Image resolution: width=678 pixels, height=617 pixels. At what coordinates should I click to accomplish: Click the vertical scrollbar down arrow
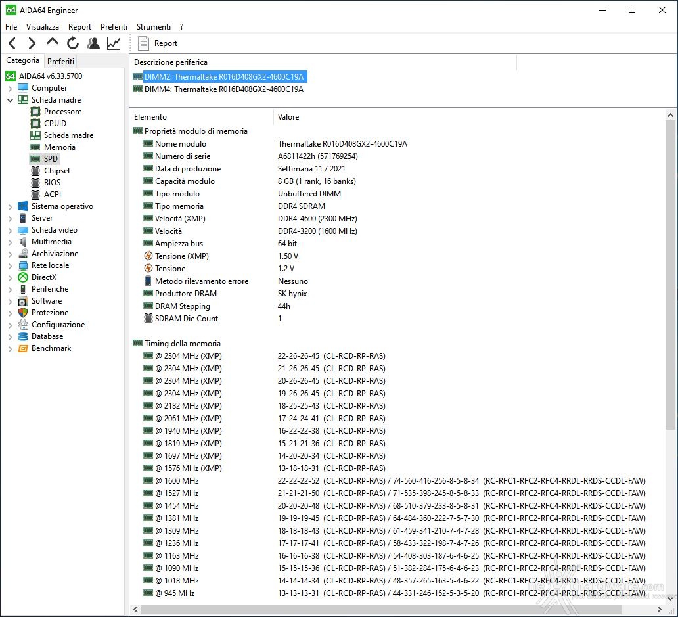click(670, 597)
